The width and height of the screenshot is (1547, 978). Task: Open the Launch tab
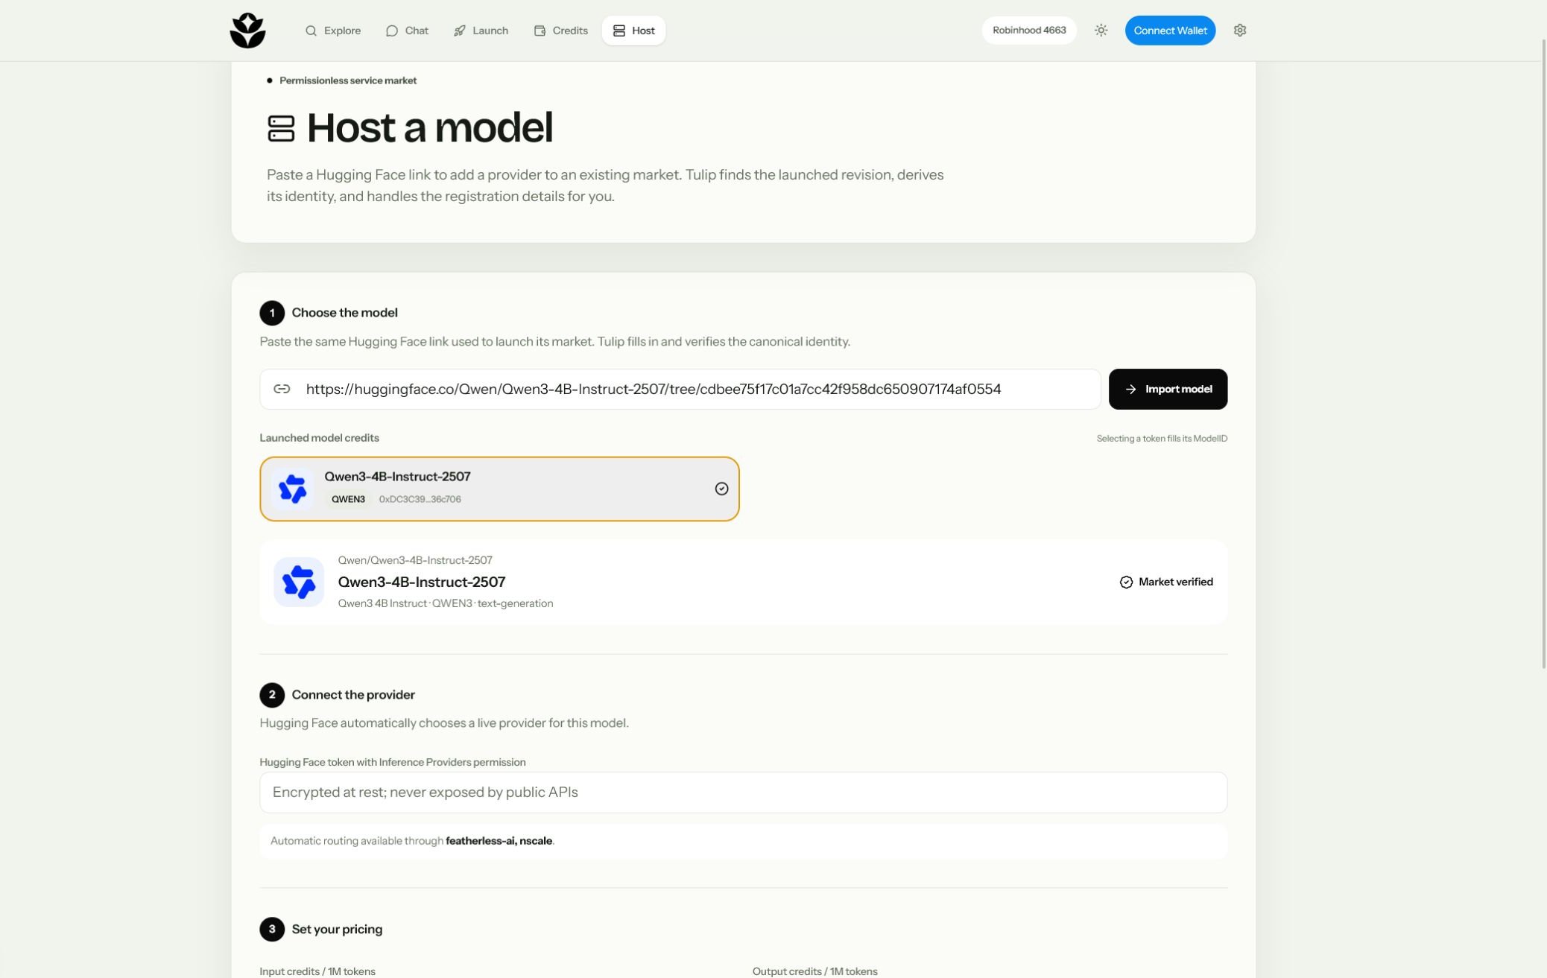(481, 31)
